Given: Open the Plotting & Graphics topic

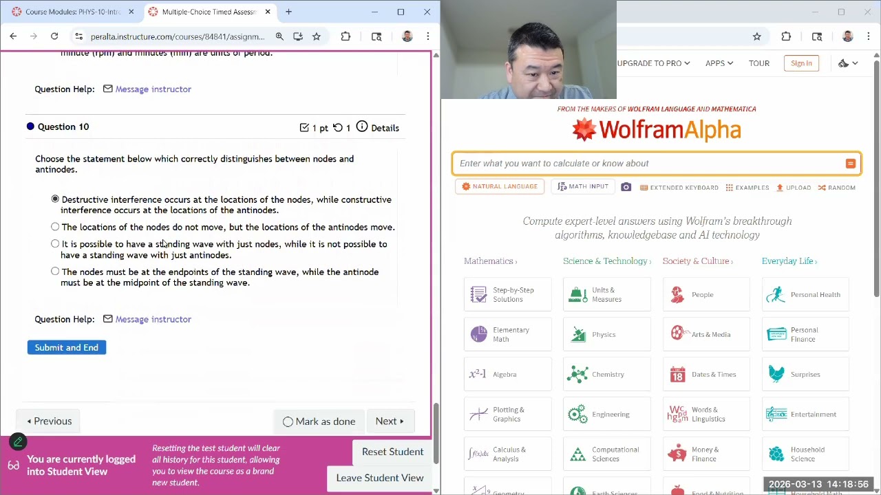Looking at the screenshot, I should [507, 414].
